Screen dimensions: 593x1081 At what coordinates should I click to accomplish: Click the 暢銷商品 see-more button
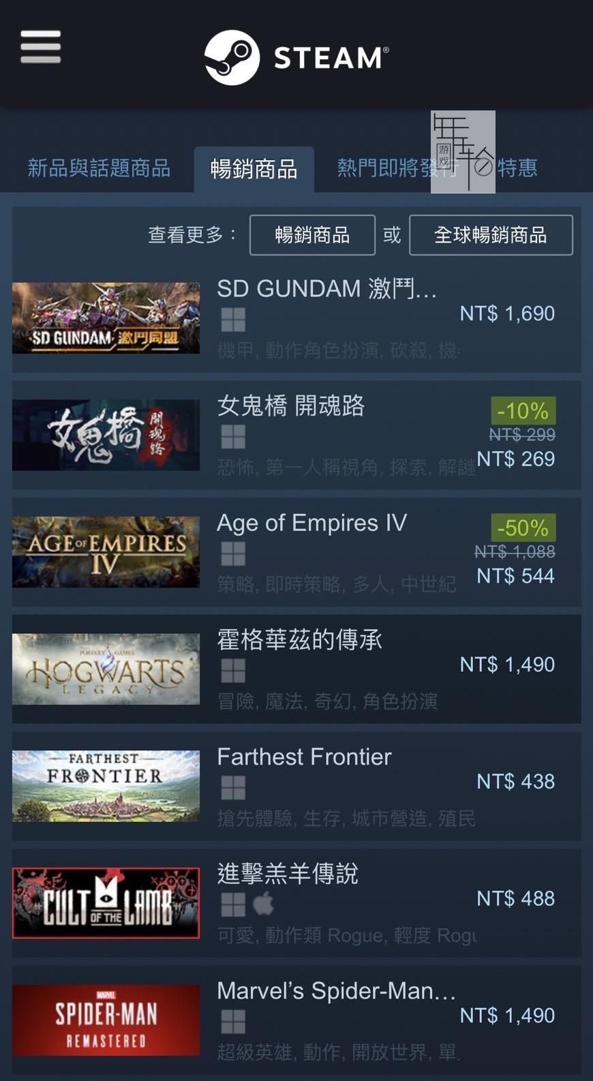[312, 235]
